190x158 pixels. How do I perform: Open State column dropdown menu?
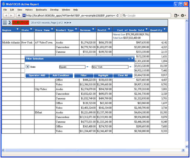31,29
